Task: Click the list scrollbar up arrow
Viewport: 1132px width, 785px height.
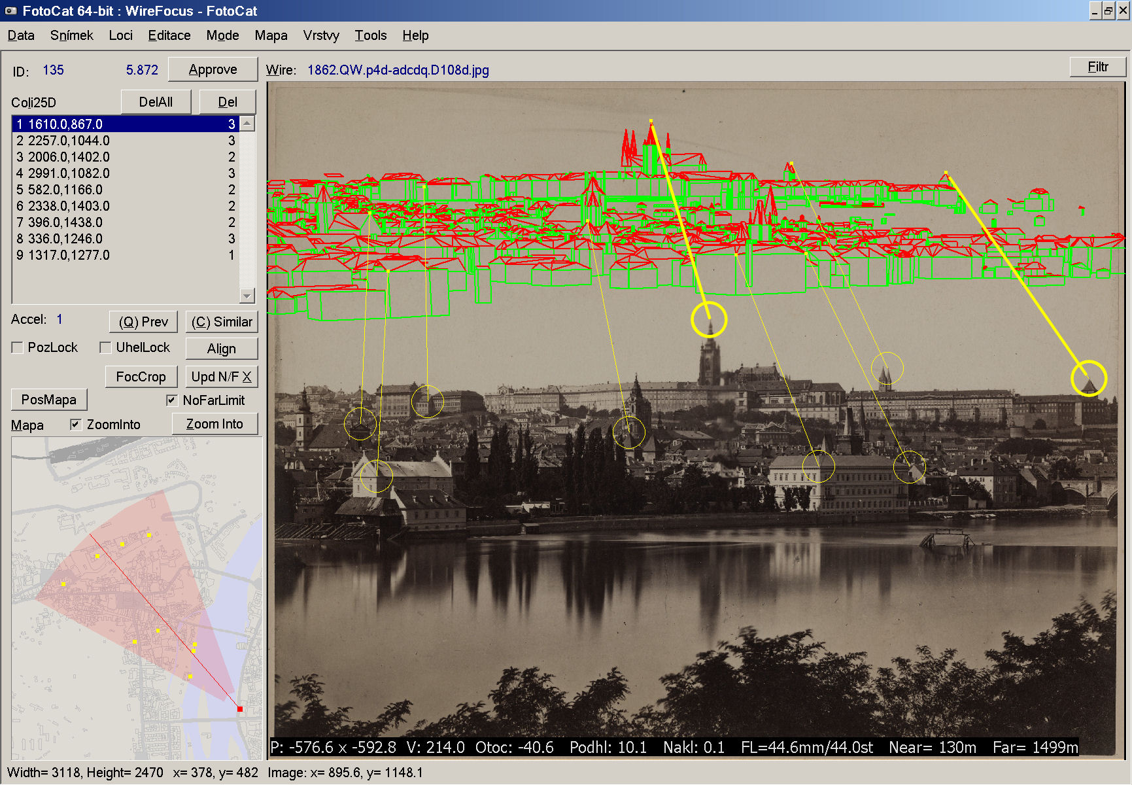Action: (x=247, y=124)
